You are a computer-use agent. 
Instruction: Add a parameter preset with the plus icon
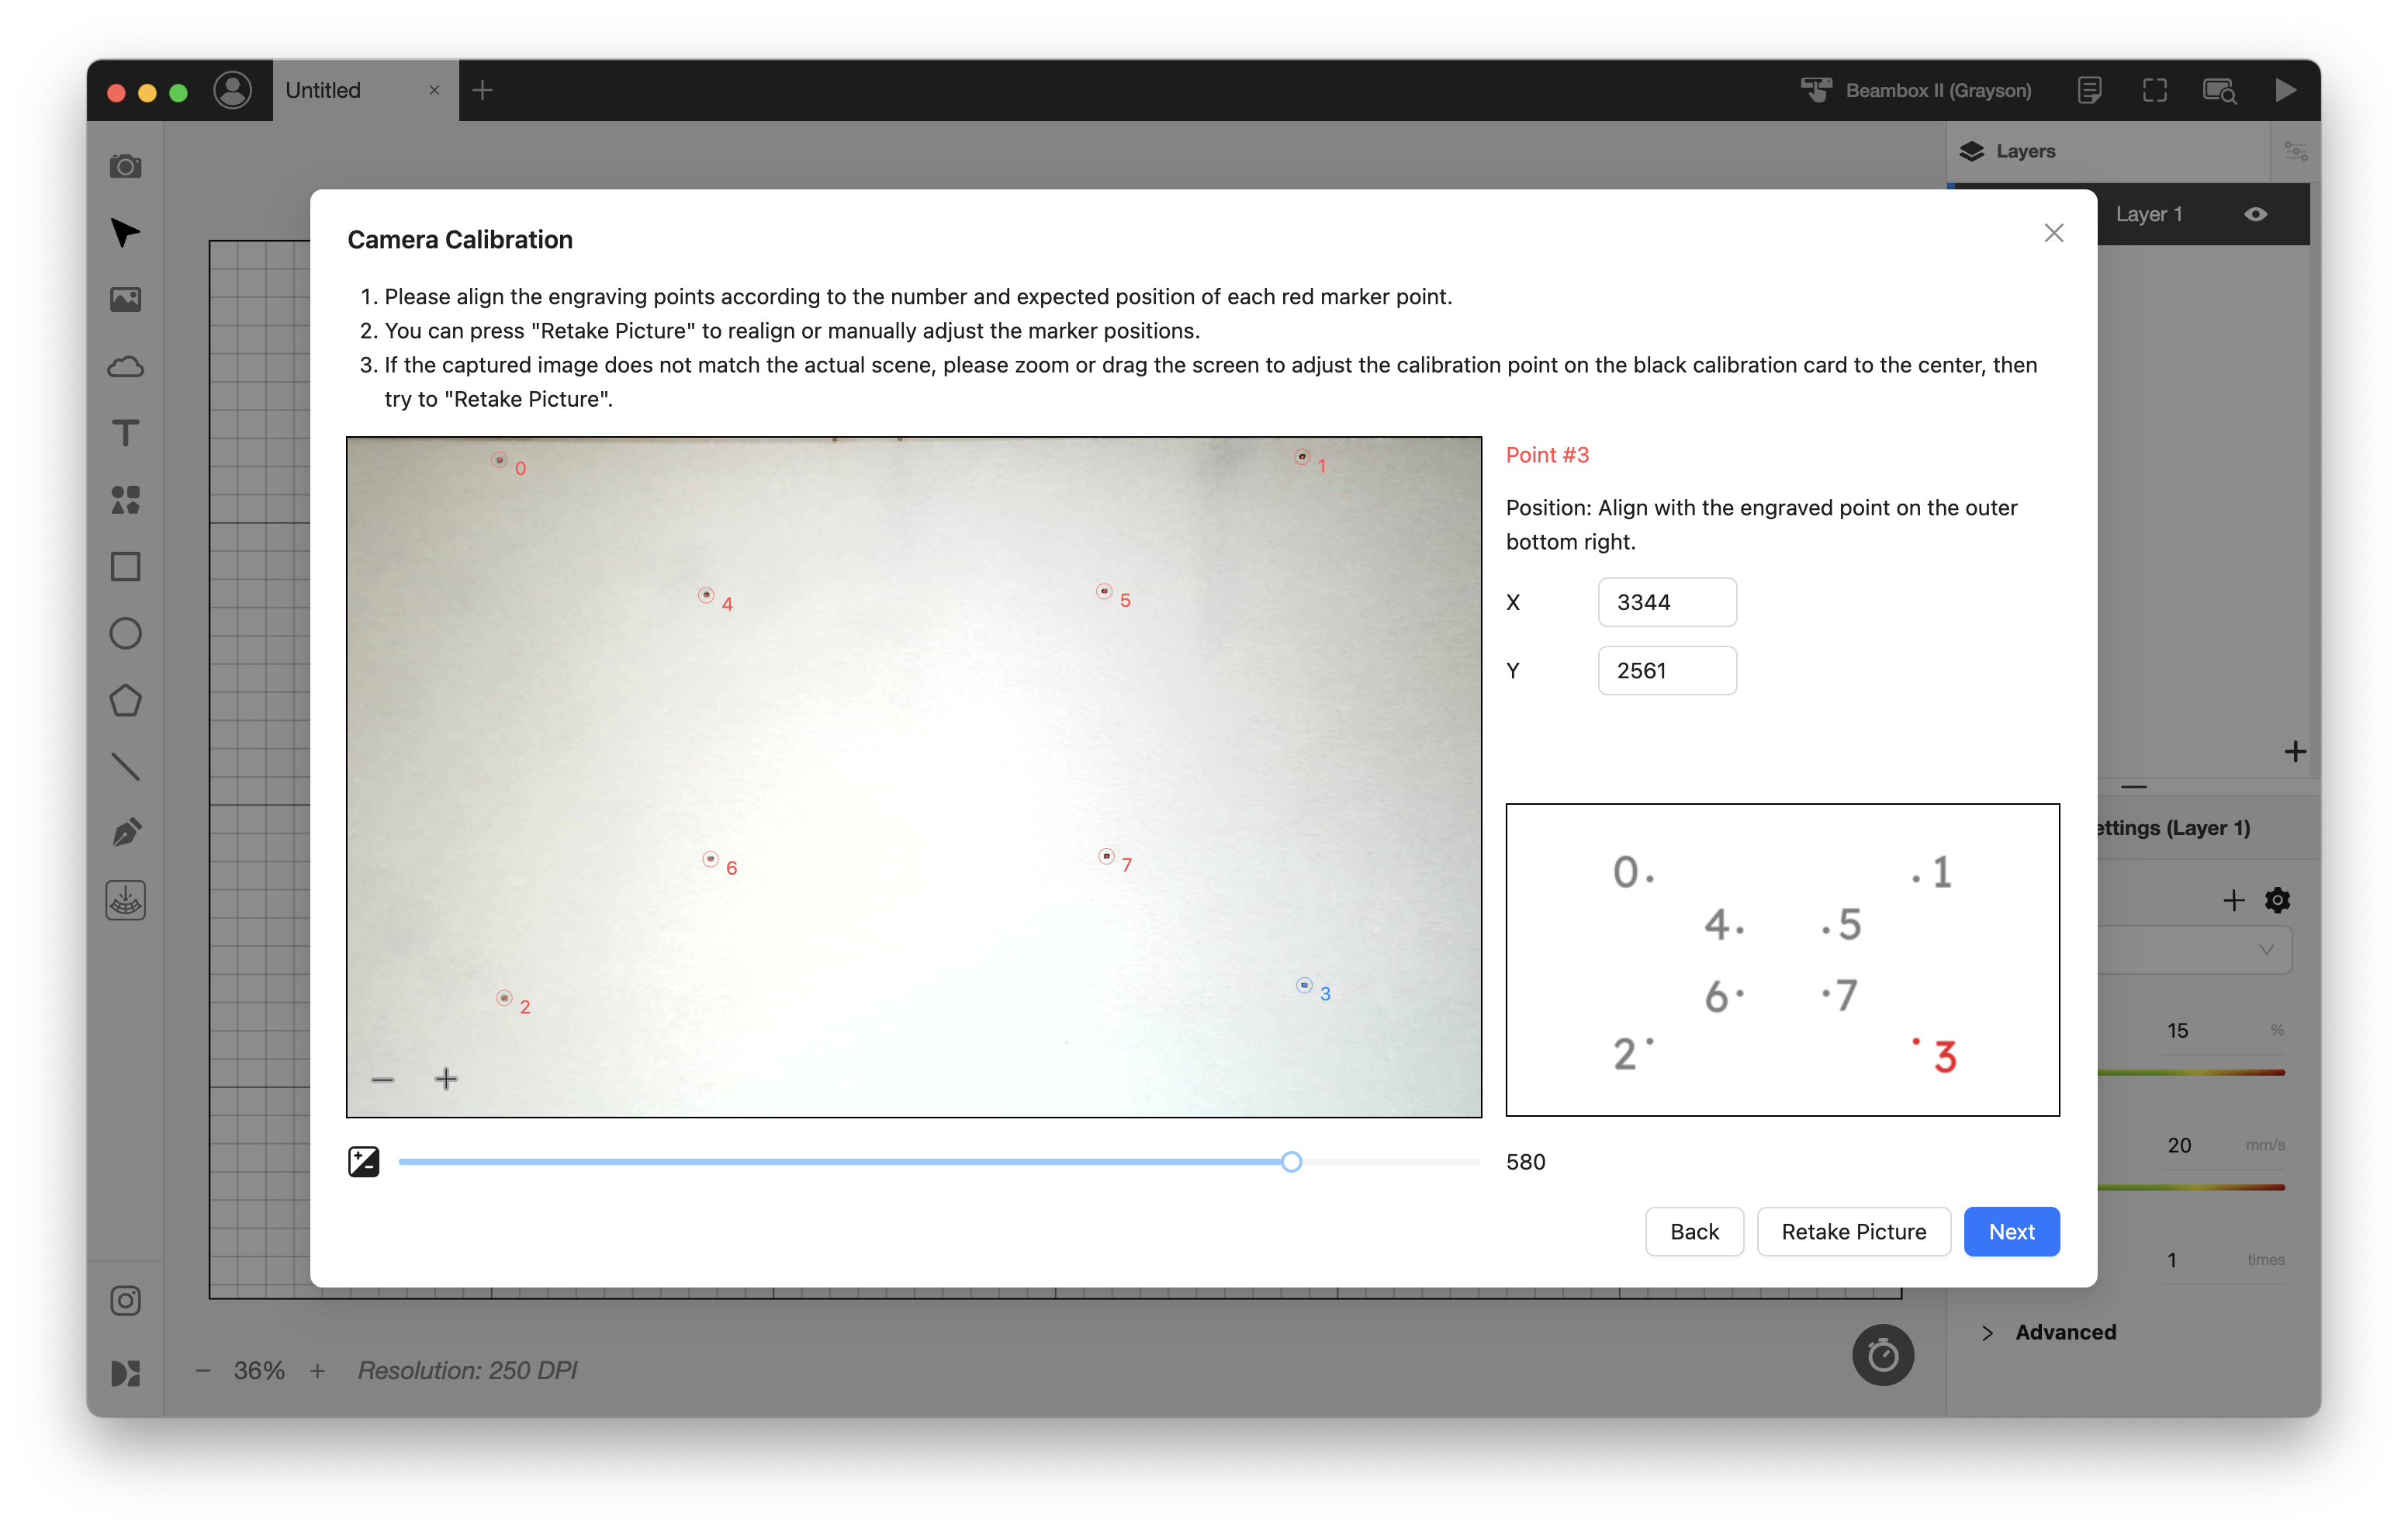[x=2233, y=899]
